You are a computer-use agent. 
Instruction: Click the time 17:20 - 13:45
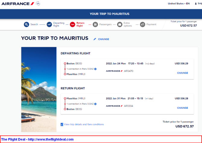pyautogui.click(x=136, y=63)
